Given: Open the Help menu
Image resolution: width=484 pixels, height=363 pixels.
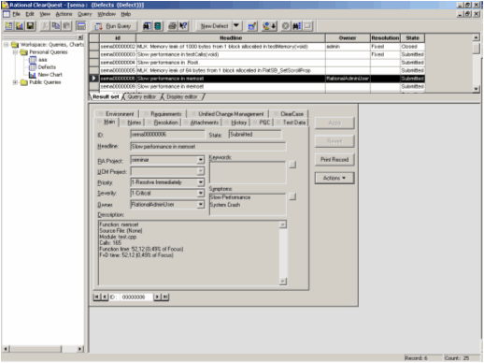Looking at the screenshot, I should pos(126,14).
